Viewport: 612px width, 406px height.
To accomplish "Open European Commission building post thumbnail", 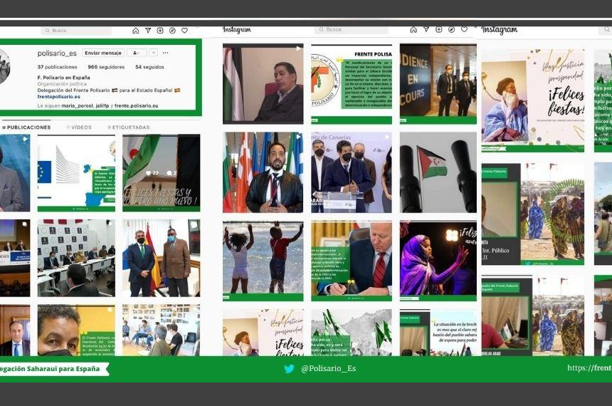I will click(76, 173).
